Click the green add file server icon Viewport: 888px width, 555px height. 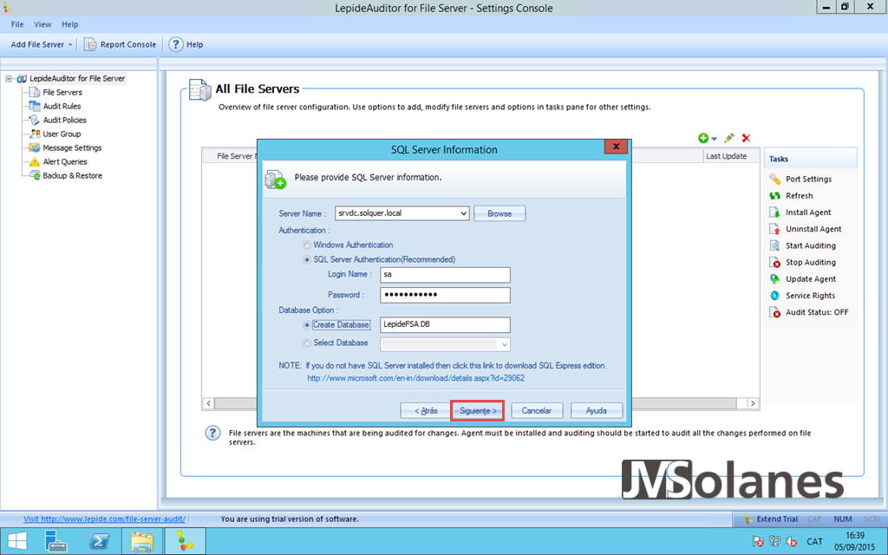(702, 138)
